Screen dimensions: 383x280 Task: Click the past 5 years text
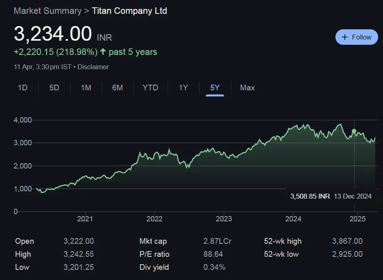point(133,52)
